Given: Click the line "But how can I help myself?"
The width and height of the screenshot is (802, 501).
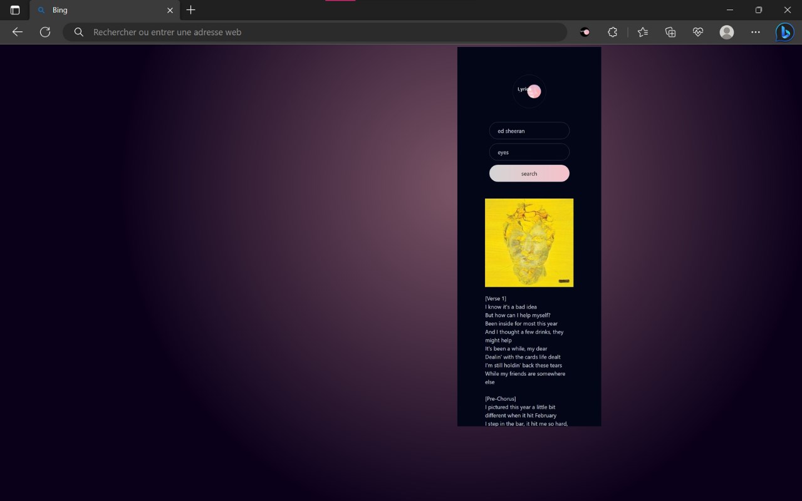Looking at the screenshot, I should pos(518,315).
